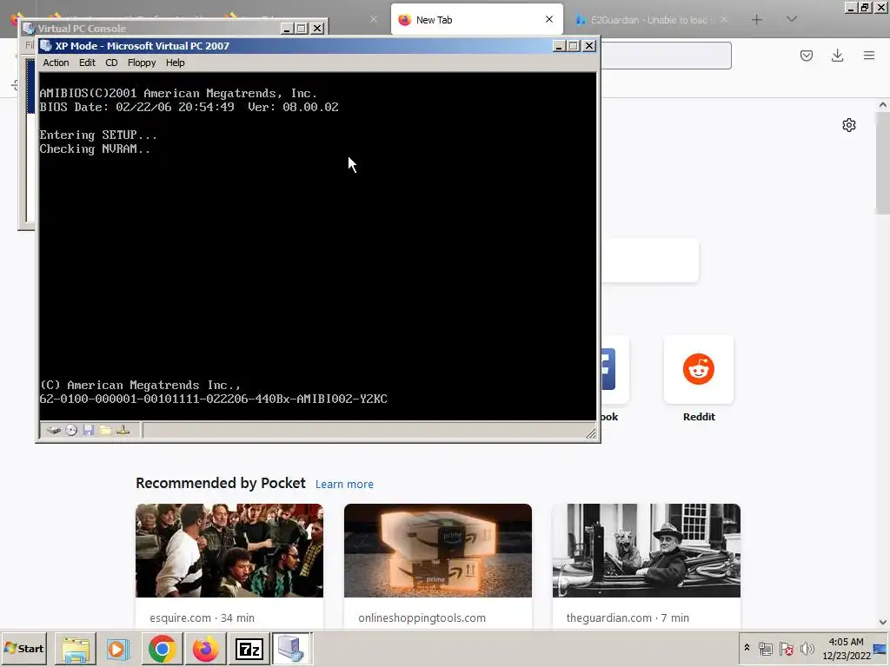The height and width of the screenshot is (667, 890).
Task: Click the CD drive status icon
Action: [x=71, y=431]
